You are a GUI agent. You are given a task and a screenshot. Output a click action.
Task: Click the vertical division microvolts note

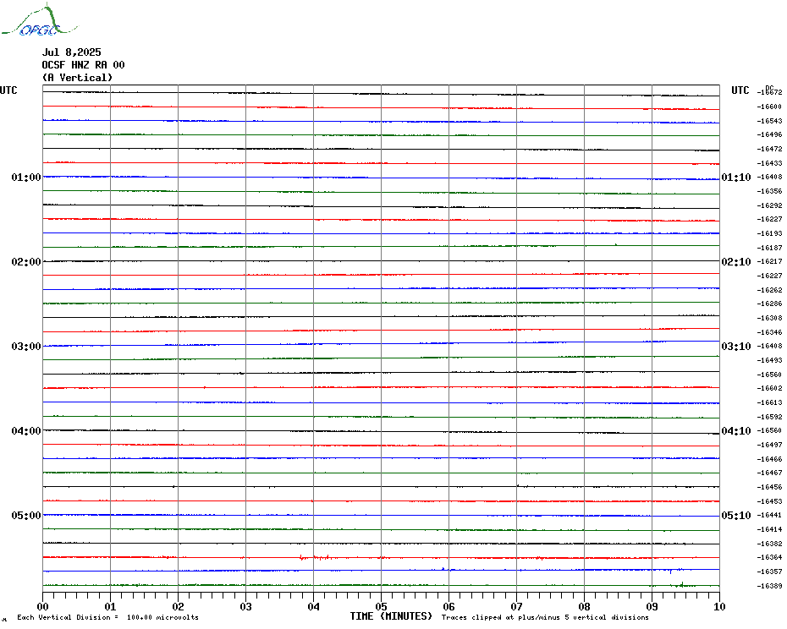[108, 617]
